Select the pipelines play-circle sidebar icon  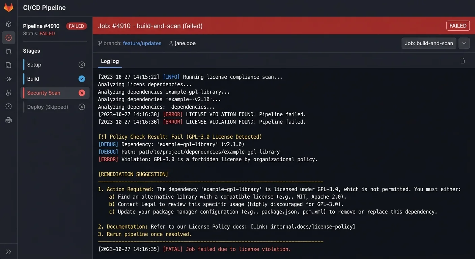(9, 38)
